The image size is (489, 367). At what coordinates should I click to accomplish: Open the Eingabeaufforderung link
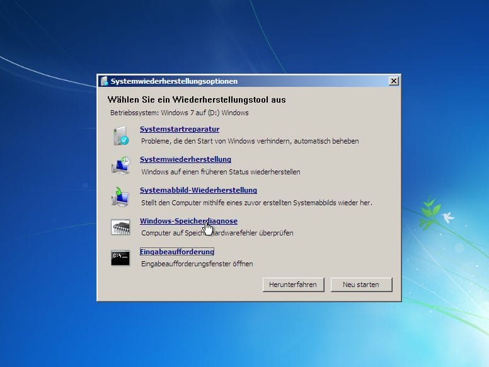point(176,252)
